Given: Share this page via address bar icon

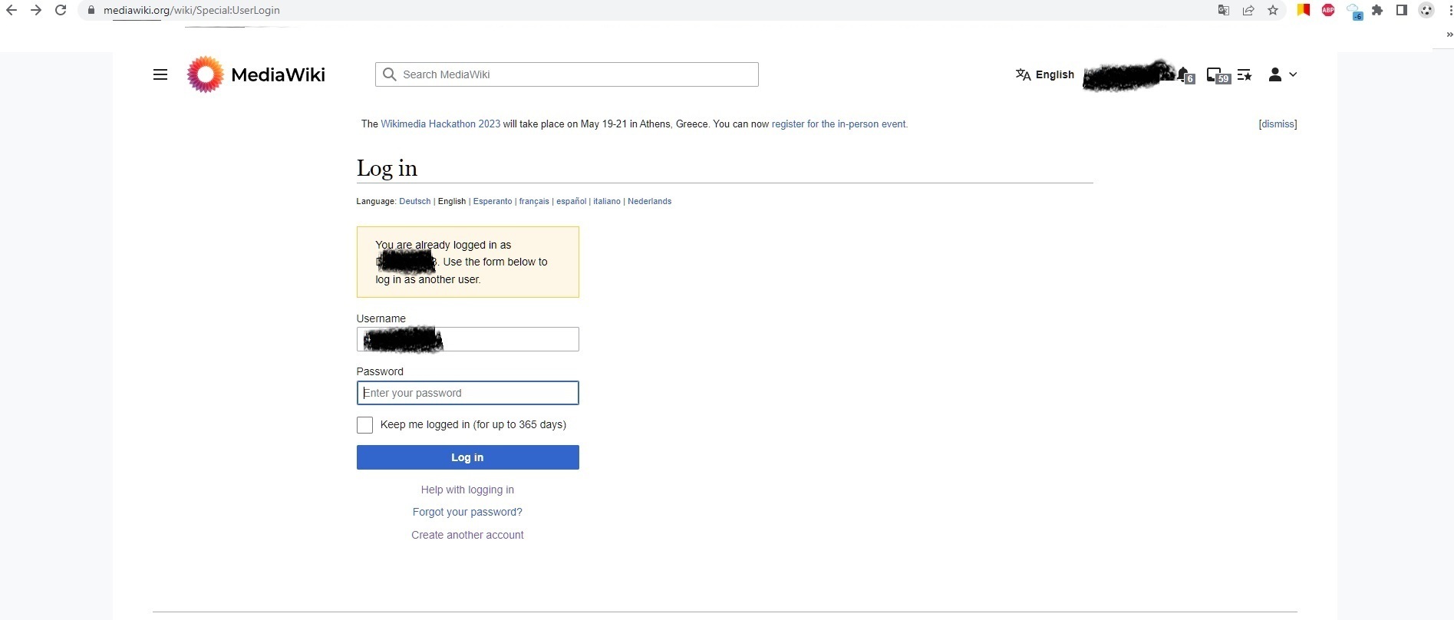Looking at the screenshot, I should click(1248, 10).
